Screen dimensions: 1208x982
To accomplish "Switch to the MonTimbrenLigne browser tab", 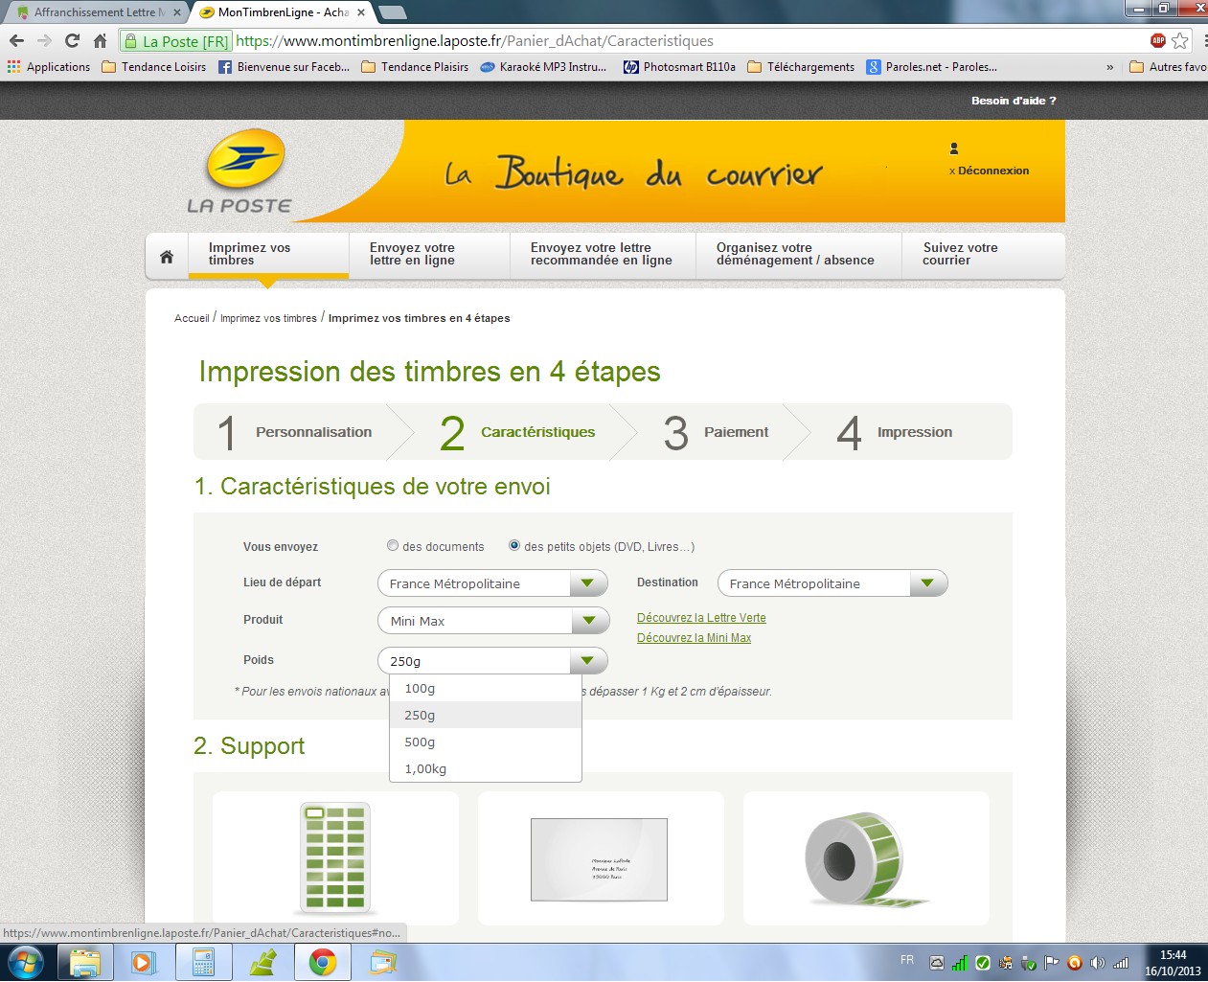I will [283, 12].
